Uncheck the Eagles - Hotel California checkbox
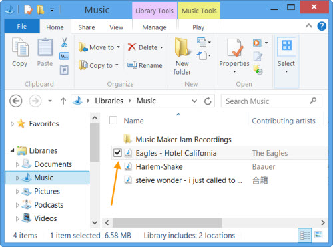The width and height of the screenshot is (333, 247). click(x=117, y=153)
